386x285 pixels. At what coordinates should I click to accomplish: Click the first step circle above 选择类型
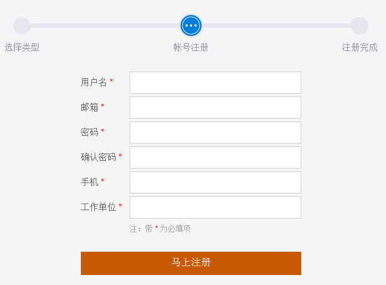pyautogui.click(x=22, y=26)
